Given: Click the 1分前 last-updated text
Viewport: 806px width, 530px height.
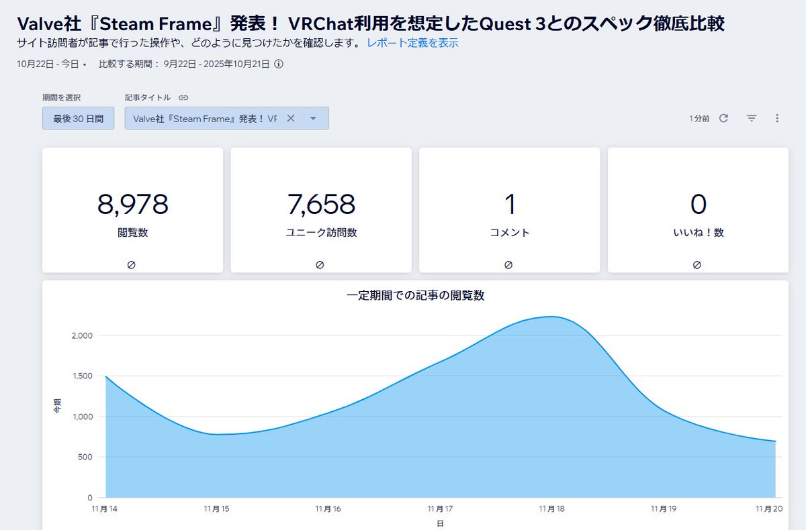Looking at the screenshot, I should tap(699, 118).
